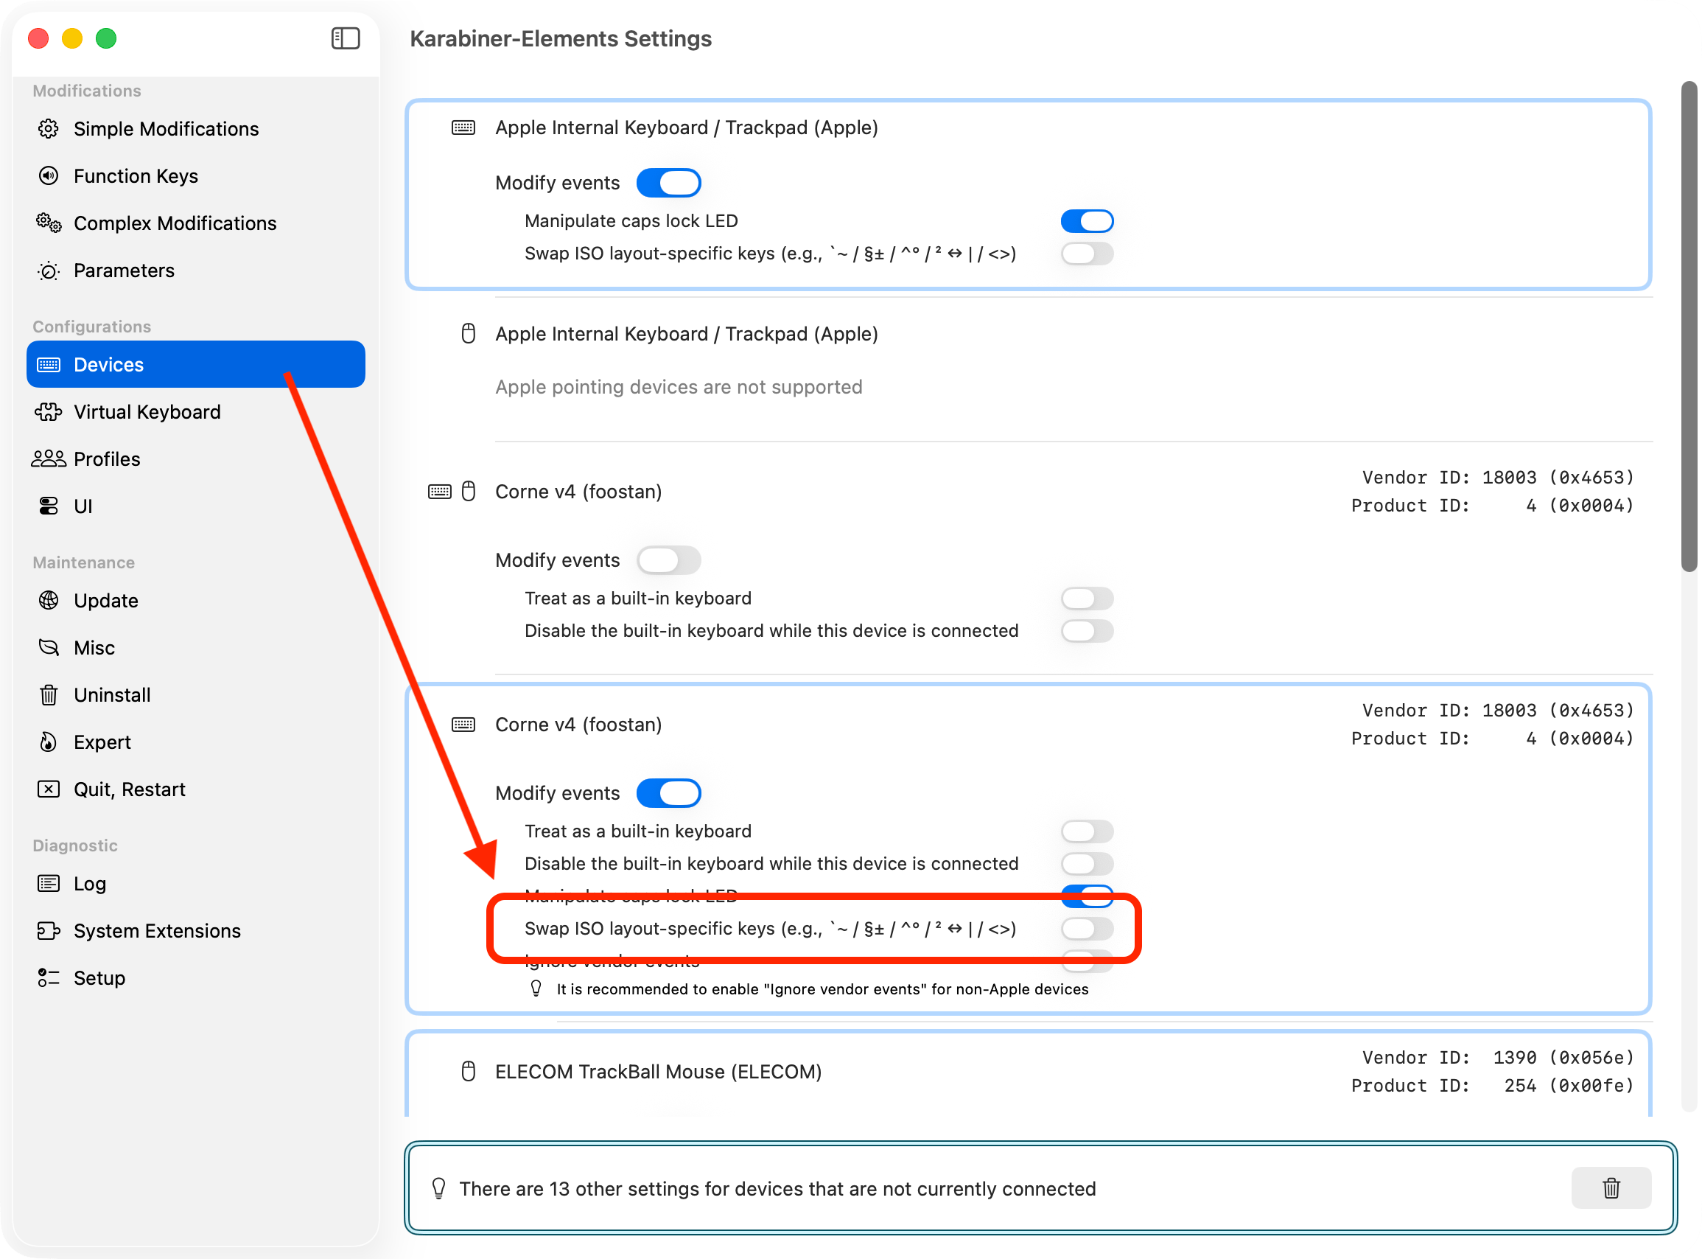
Task: Click the "Product ID: 254 (0x00fe)" text
Action: 1493,1086
